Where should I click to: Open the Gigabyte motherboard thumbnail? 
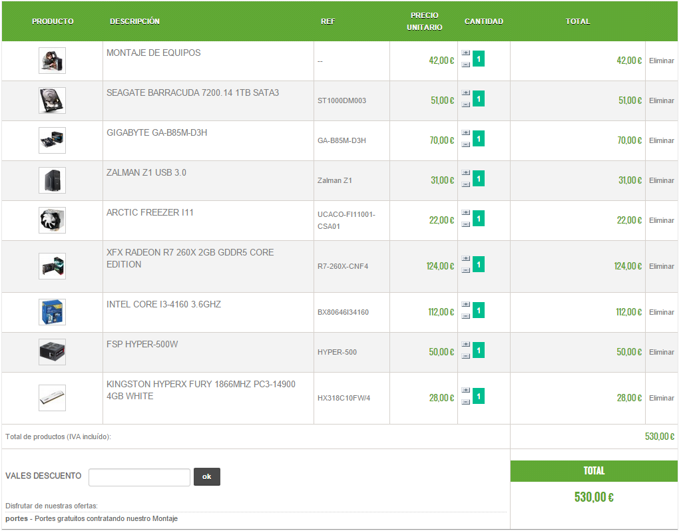(x=52, y=140)
